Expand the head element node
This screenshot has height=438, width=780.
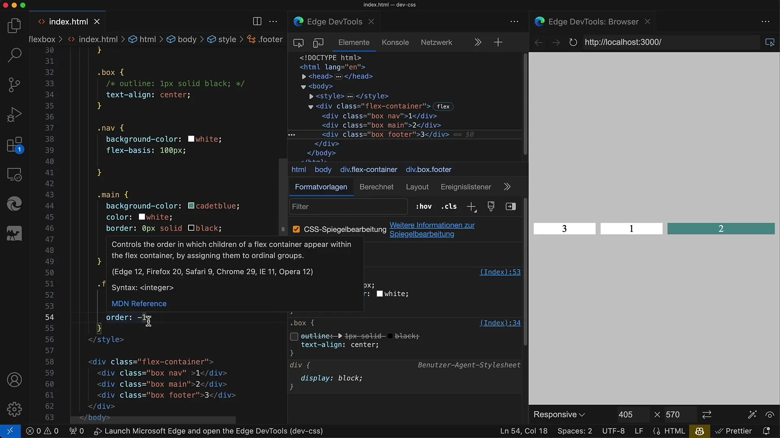click(304, 77)
